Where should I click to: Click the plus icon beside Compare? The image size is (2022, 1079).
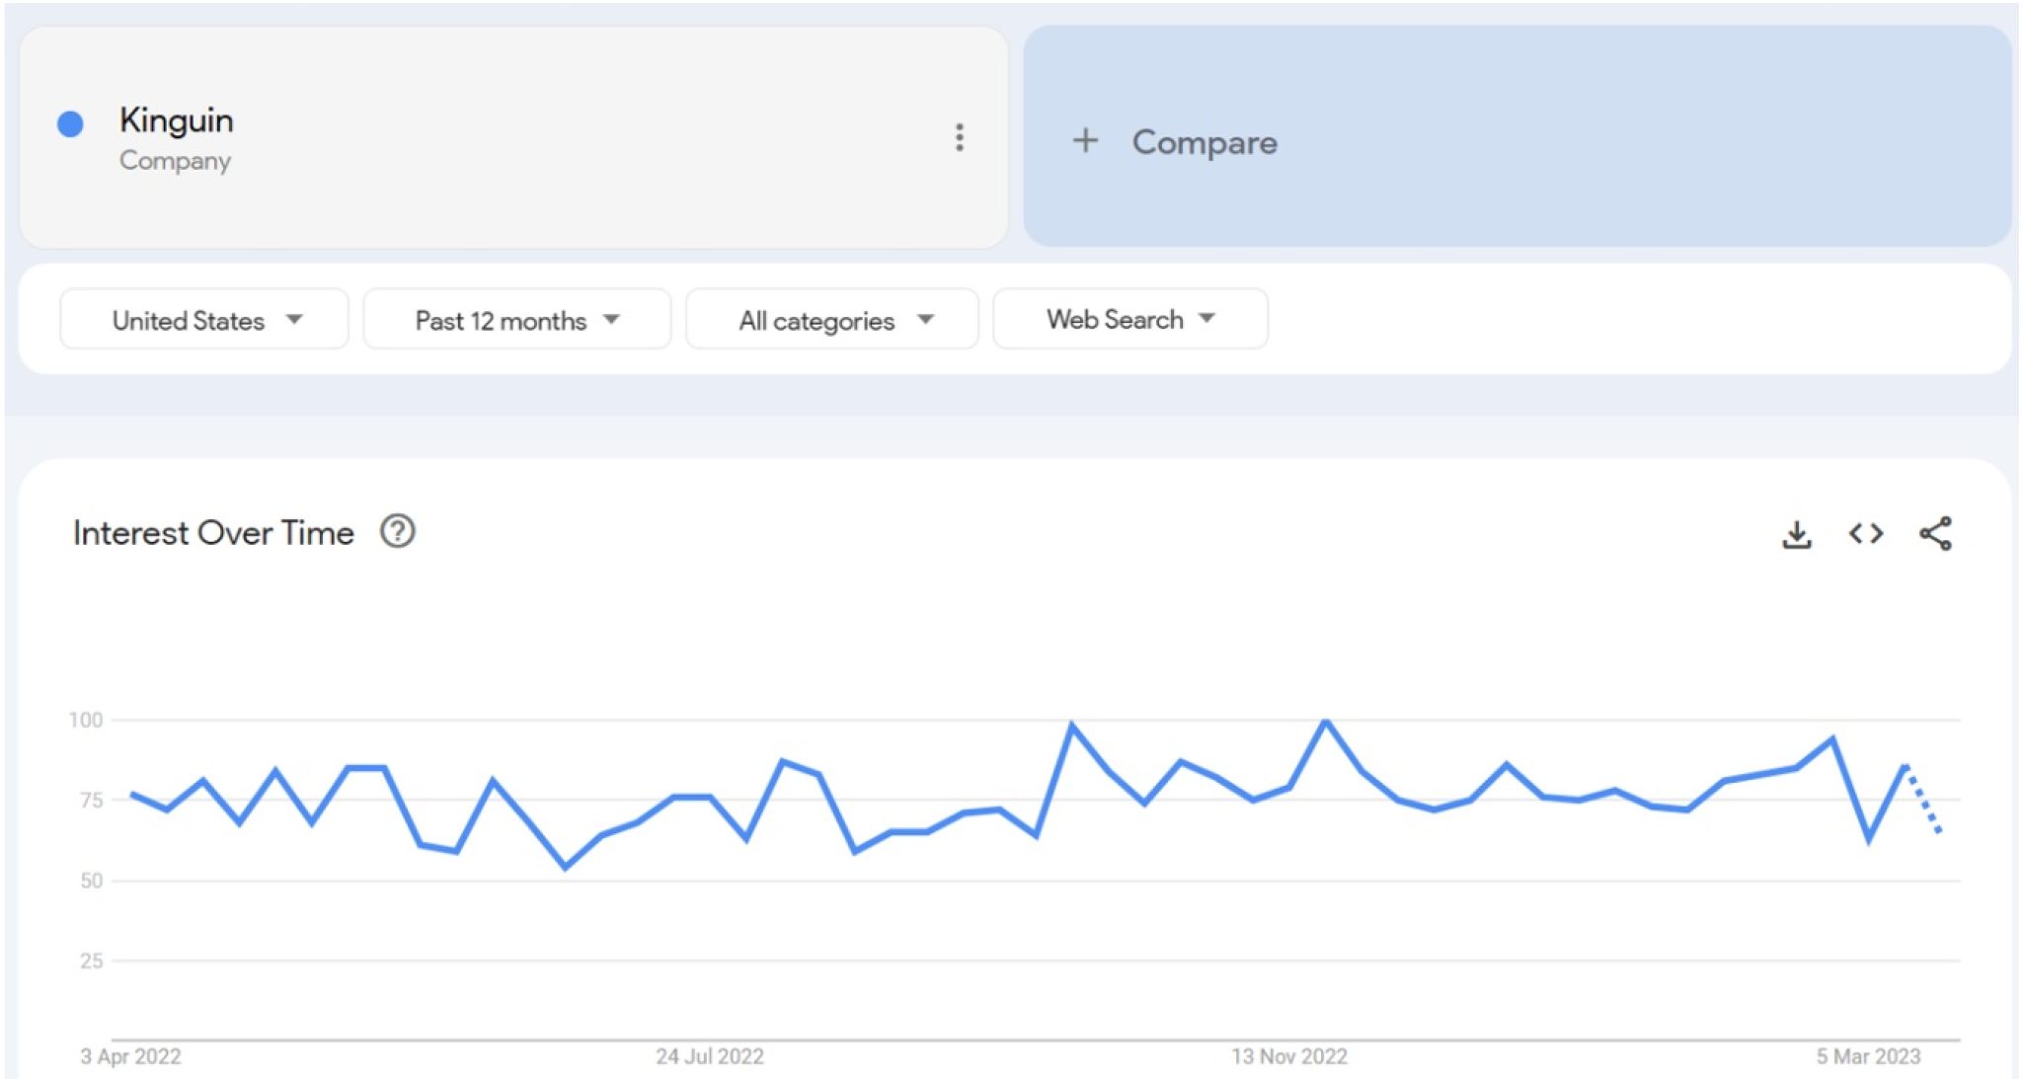tap(1085, 140)
